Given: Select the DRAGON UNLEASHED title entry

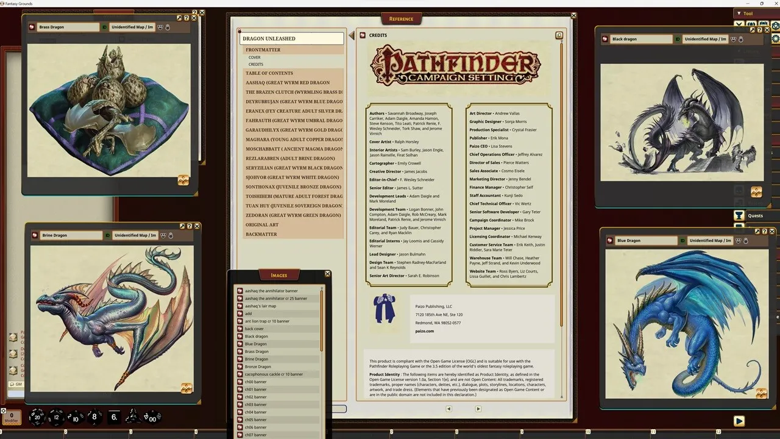Looking at the screenshot, I should click(x=292, y=38).
